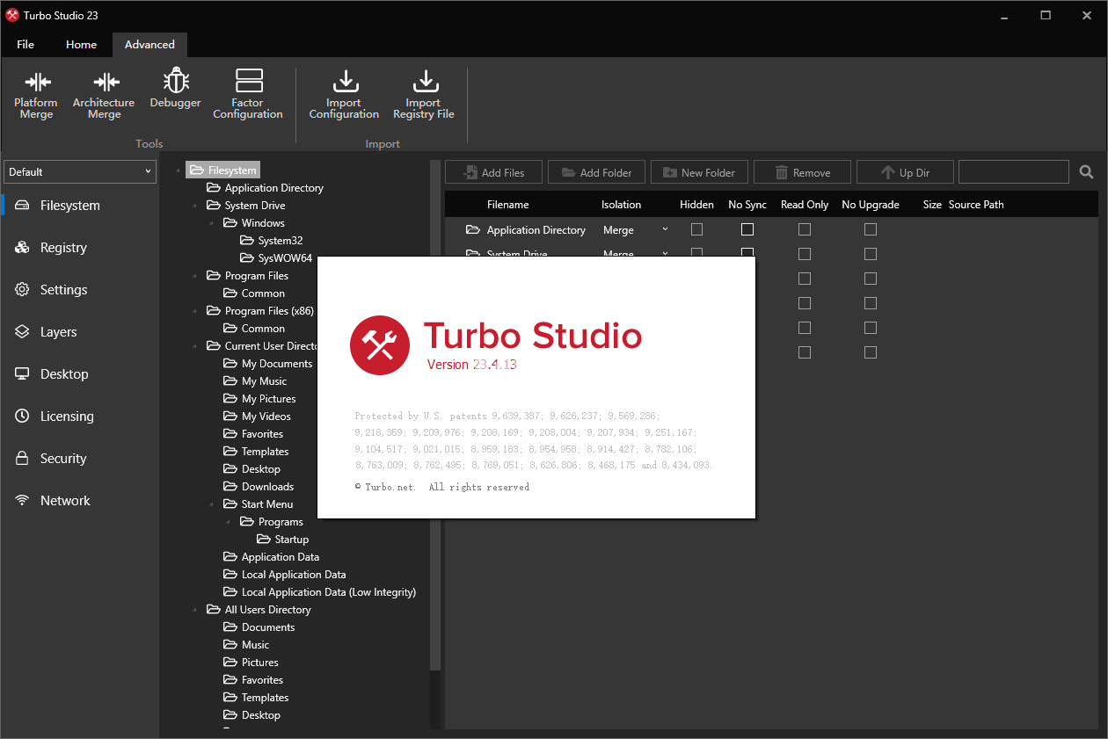Open Factor Configuration
This screenshot has height=739, width=1108.
click(x=248, y=96)
